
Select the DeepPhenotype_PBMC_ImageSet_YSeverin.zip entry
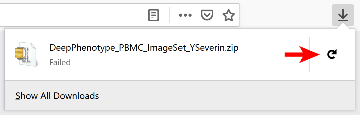tap(157, 54)
